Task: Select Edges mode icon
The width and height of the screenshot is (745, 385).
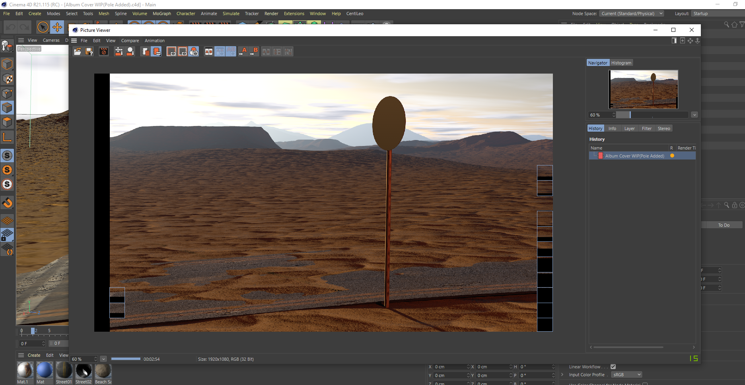Action: pos(7,108)
